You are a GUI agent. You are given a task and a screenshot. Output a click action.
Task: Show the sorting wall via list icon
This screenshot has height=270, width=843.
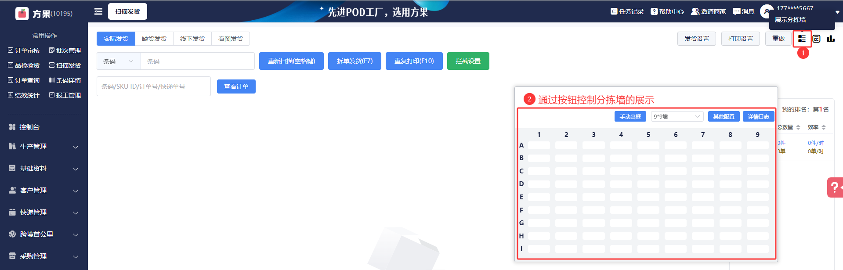(x=802, y=39)
